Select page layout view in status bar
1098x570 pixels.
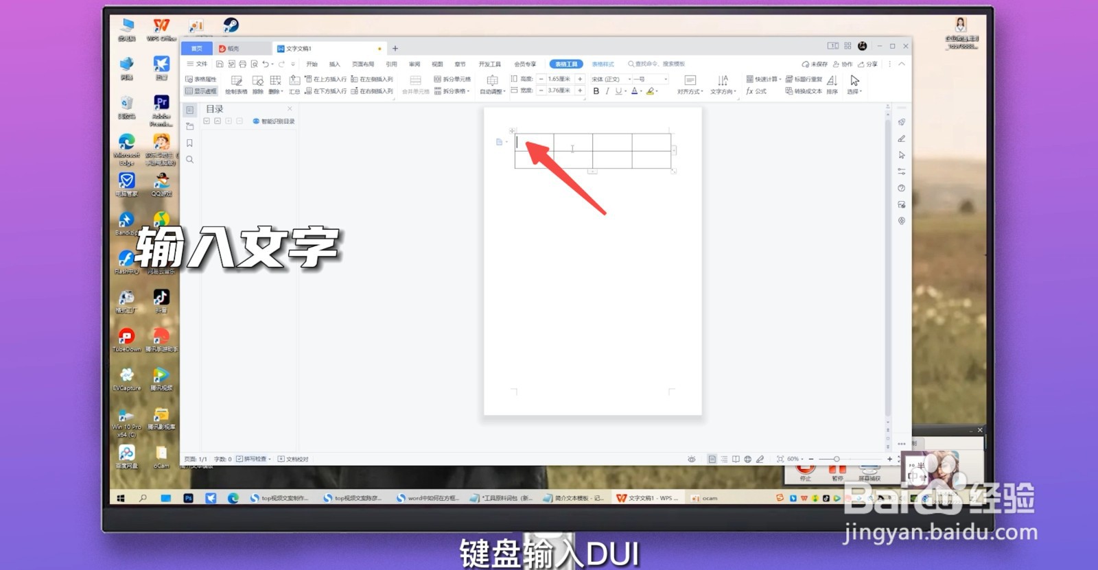pyautogui.click(x=712, y=459)
